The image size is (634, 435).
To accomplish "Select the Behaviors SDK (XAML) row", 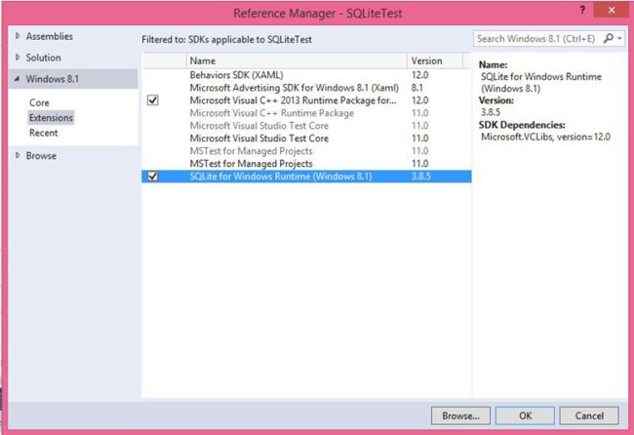I will coord(306,75).
